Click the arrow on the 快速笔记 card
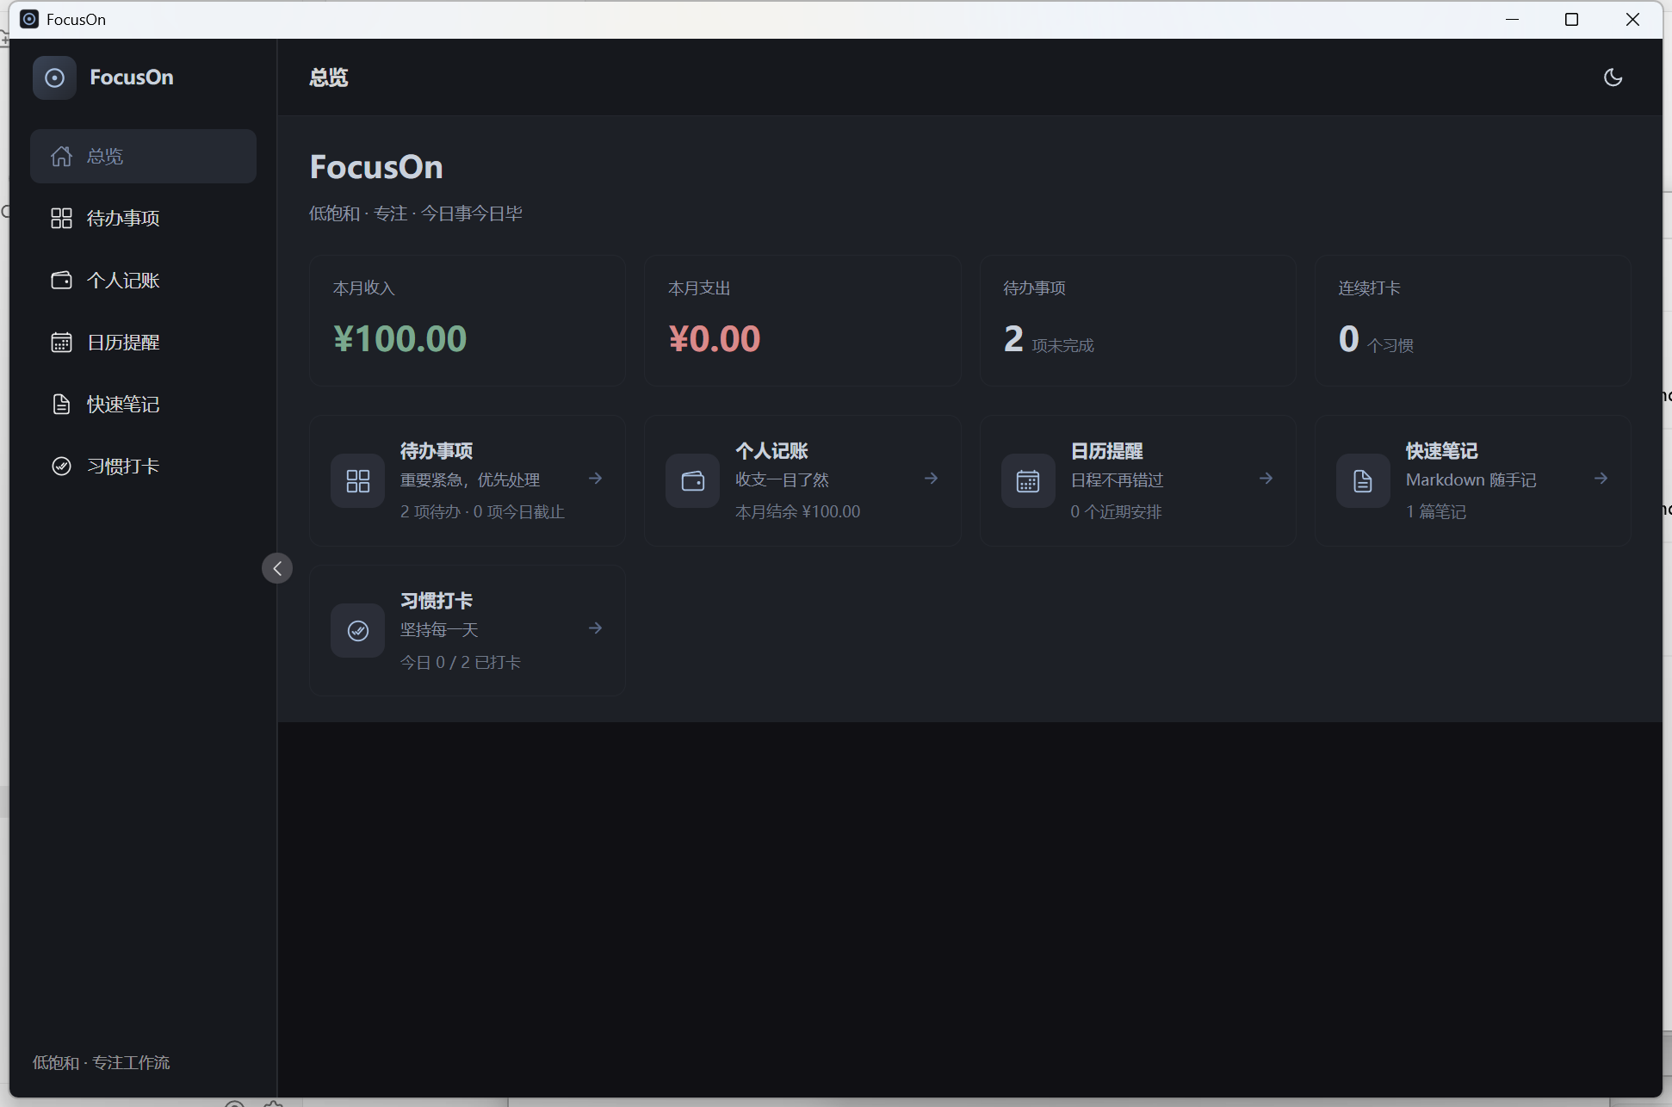1672x1107 pixels. tap(1601, 478)
